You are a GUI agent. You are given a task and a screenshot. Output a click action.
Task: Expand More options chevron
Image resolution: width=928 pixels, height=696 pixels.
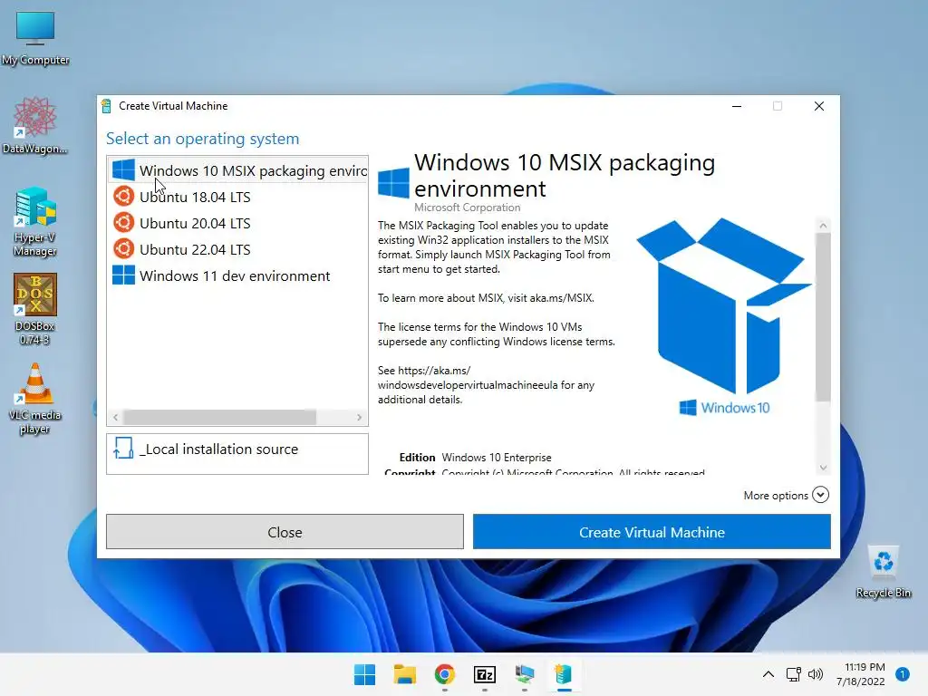pos(820,495)
